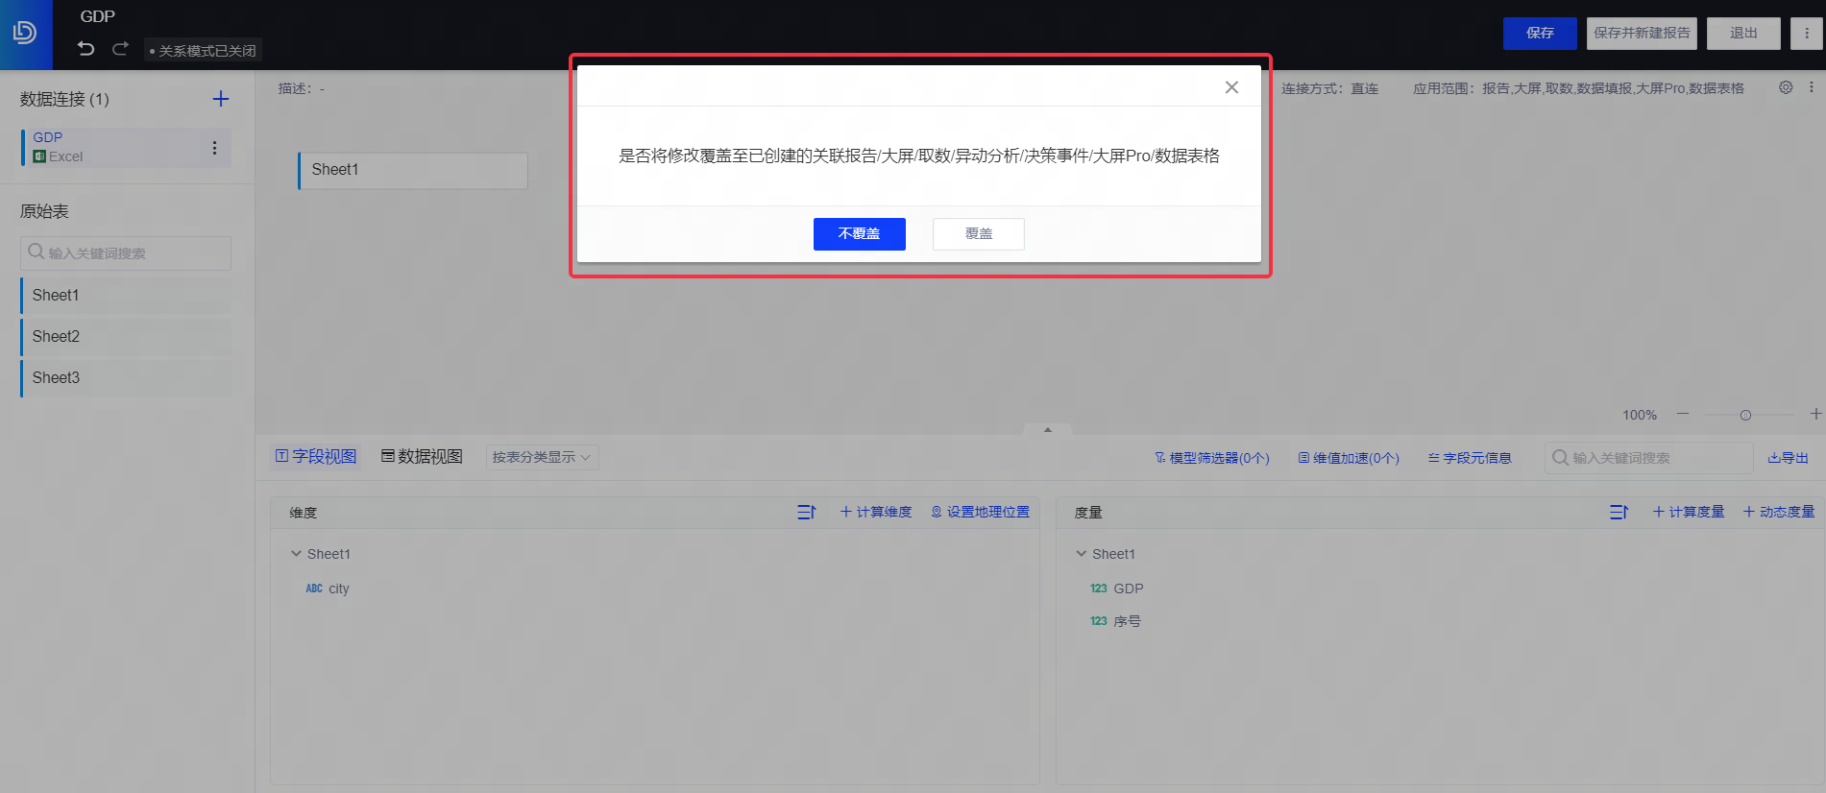Click the export icon button
The height and width of the screenshot is (793, 1826).
(x=1788, y=458)
